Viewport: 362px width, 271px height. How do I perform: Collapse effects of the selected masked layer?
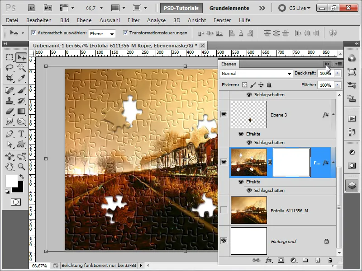click(x=333, y=163)
